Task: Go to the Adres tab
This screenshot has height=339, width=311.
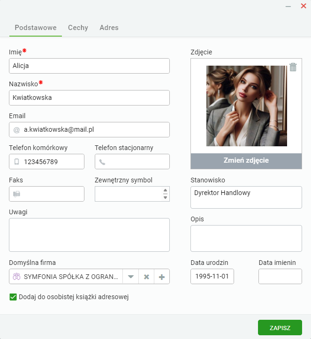Action: click(x=109, y=28)
